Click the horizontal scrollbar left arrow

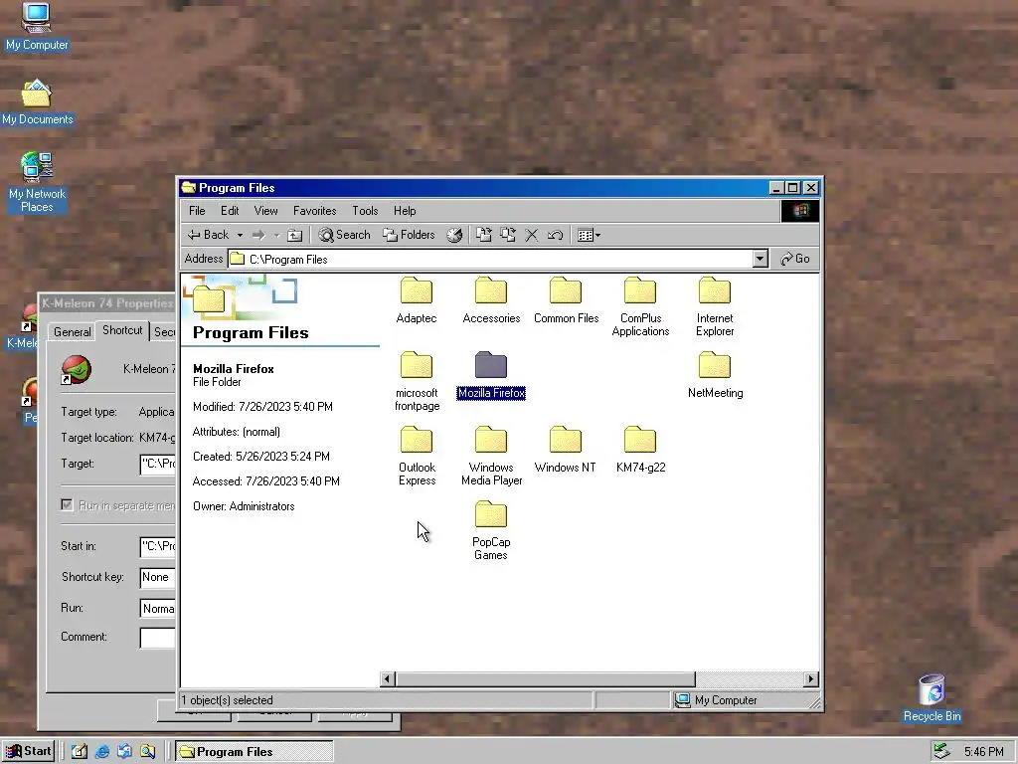388,678
